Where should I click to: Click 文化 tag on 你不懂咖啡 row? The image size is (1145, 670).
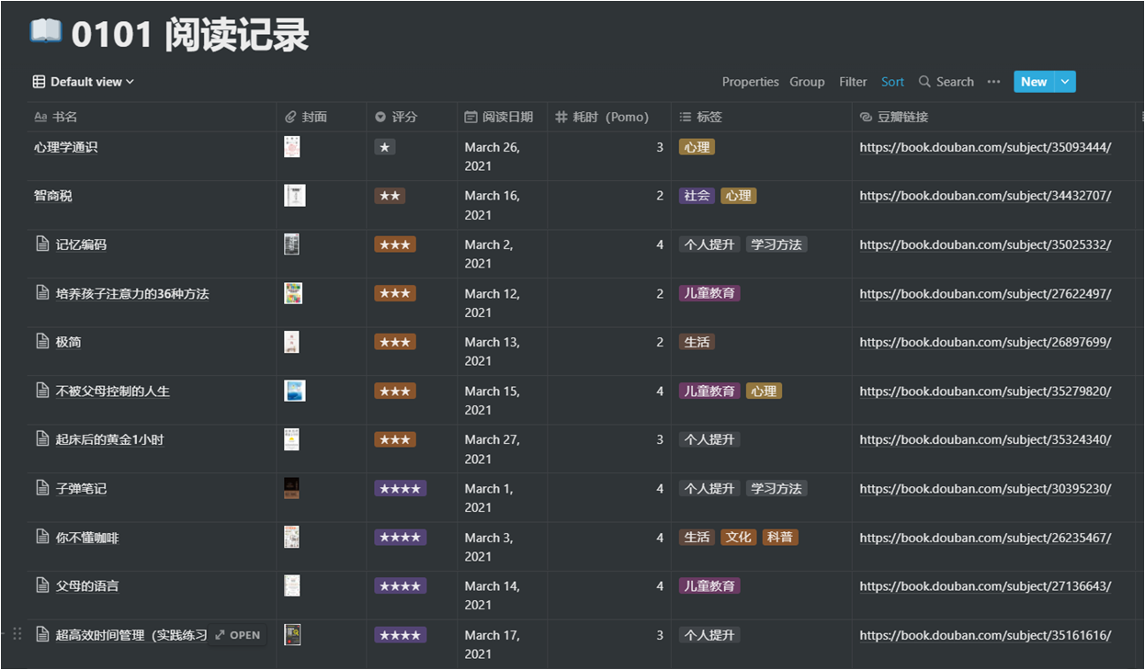(x=738, y=537)
